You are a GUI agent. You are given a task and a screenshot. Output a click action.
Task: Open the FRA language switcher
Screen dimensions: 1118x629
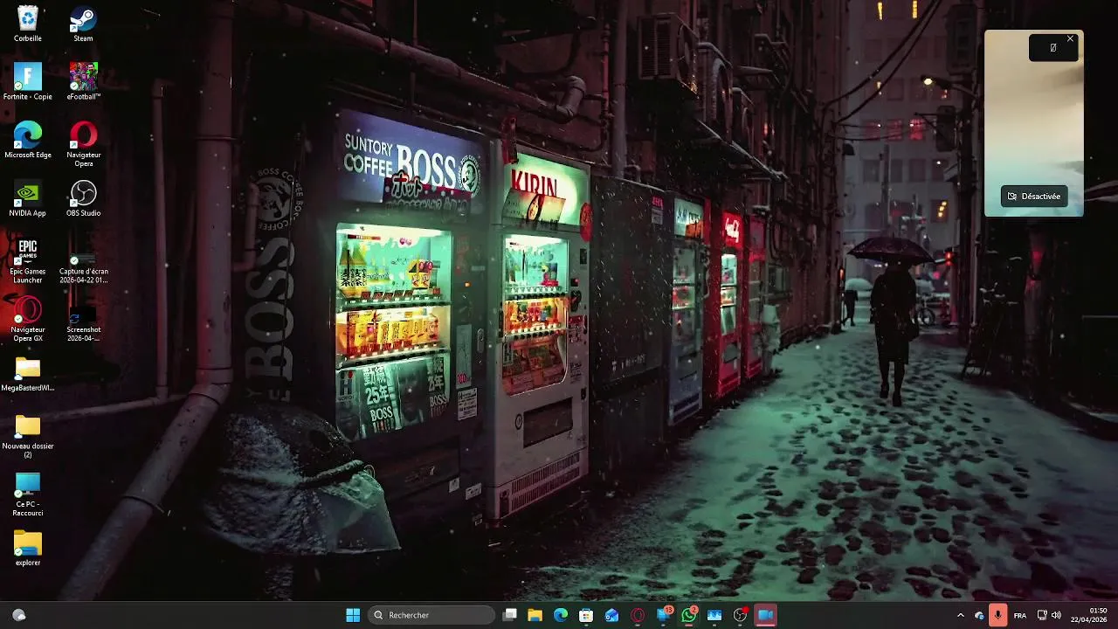(1020, 615)
